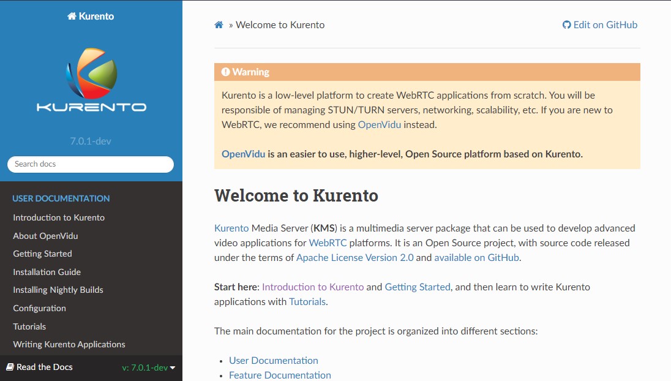Open the Installation Guide sidebar entry
Image resolution: width=671 pixels, height=381 pixels.
(x=47, y=272)
